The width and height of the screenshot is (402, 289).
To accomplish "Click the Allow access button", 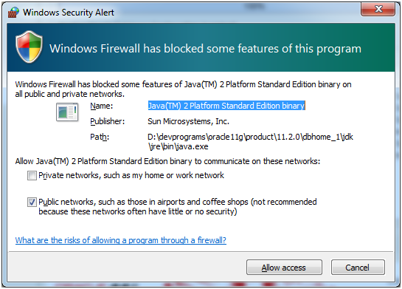I will 284,268.
